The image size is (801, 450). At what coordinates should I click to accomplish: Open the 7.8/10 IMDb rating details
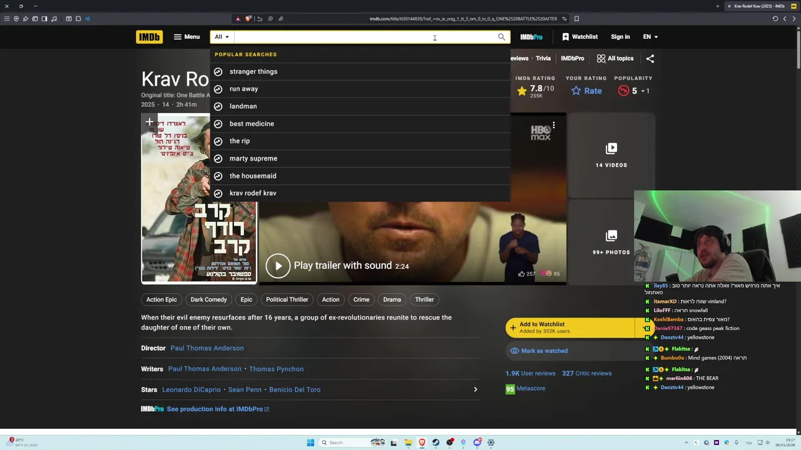535,91
